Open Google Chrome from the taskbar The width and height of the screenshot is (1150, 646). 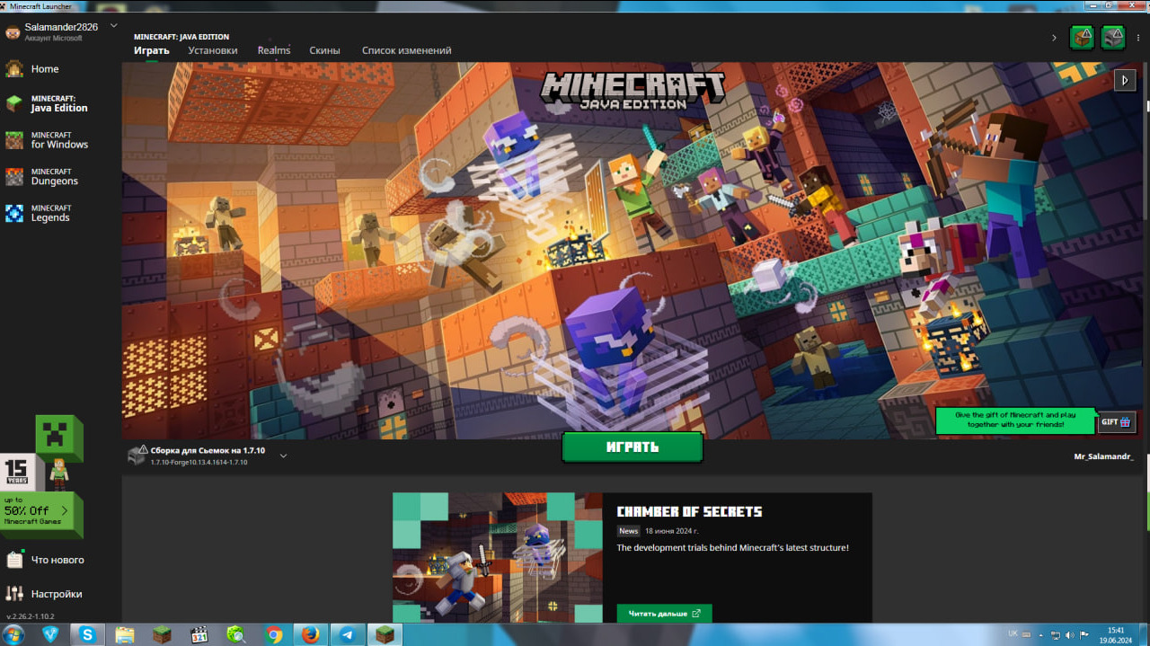point(274,634)
